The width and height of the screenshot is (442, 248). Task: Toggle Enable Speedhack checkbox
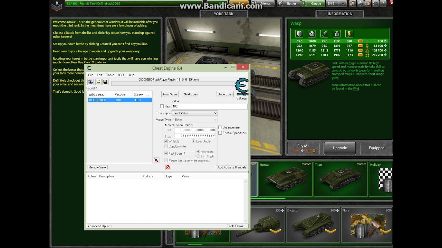220,133
